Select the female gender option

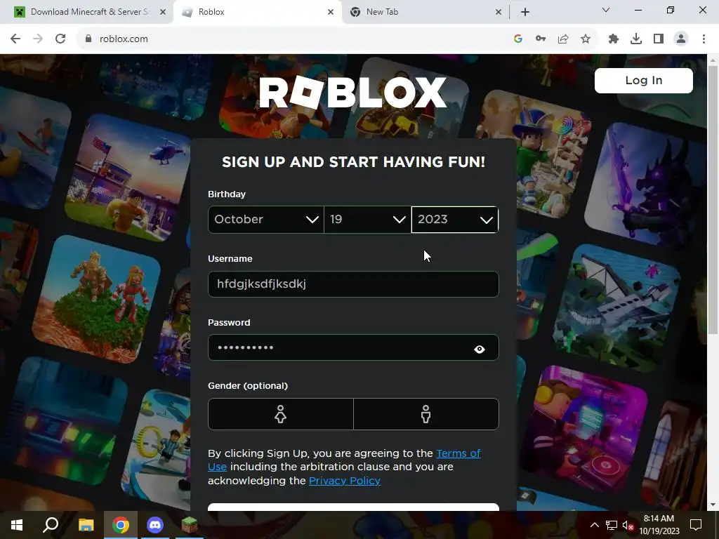281,414
